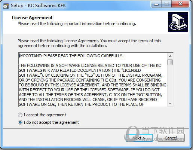Minimize the Setup window
This screenshot has width=193, height=150.
click(x=156, y=4)
